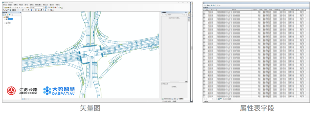Click the row selector of the first table row
Screen dimensions: 313x114
pos(204,11)
